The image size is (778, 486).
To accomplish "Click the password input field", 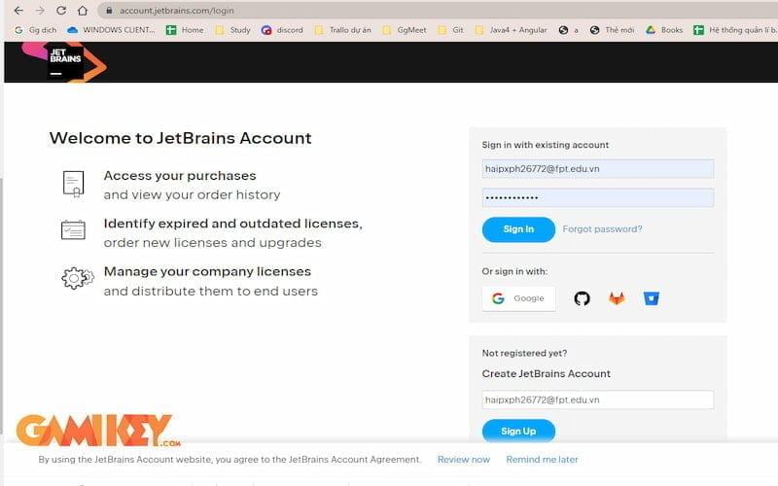I will (598, 197).
